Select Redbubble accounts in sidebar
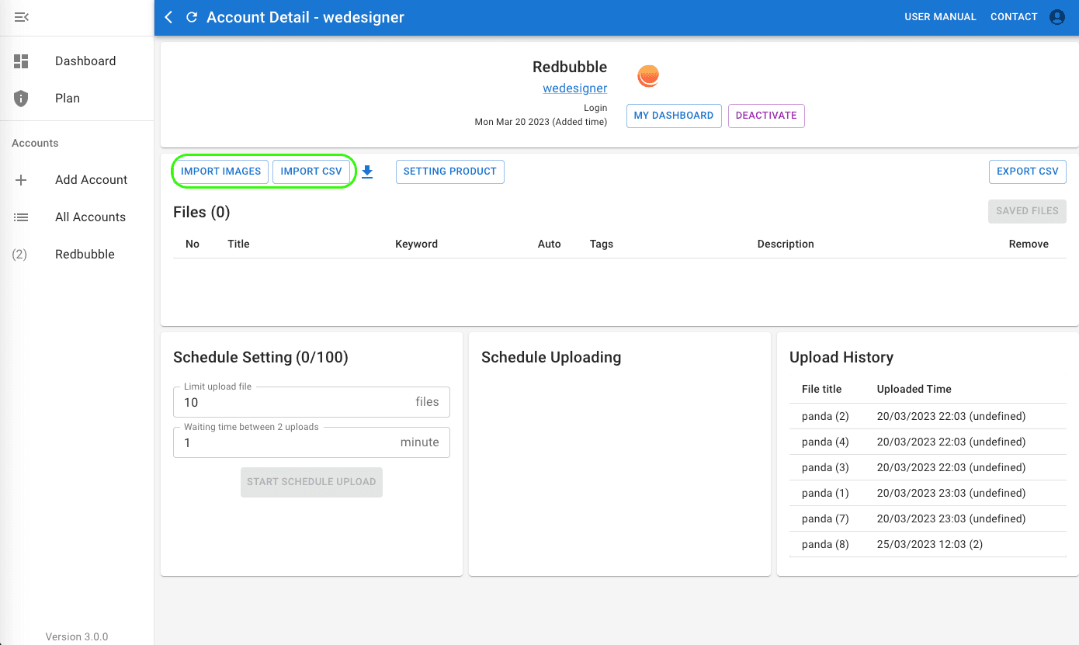The width and height of the screenshot is (1079, 645). click(77, 255)
